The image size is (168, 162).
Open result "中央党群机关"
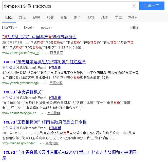tap(30, 92)
